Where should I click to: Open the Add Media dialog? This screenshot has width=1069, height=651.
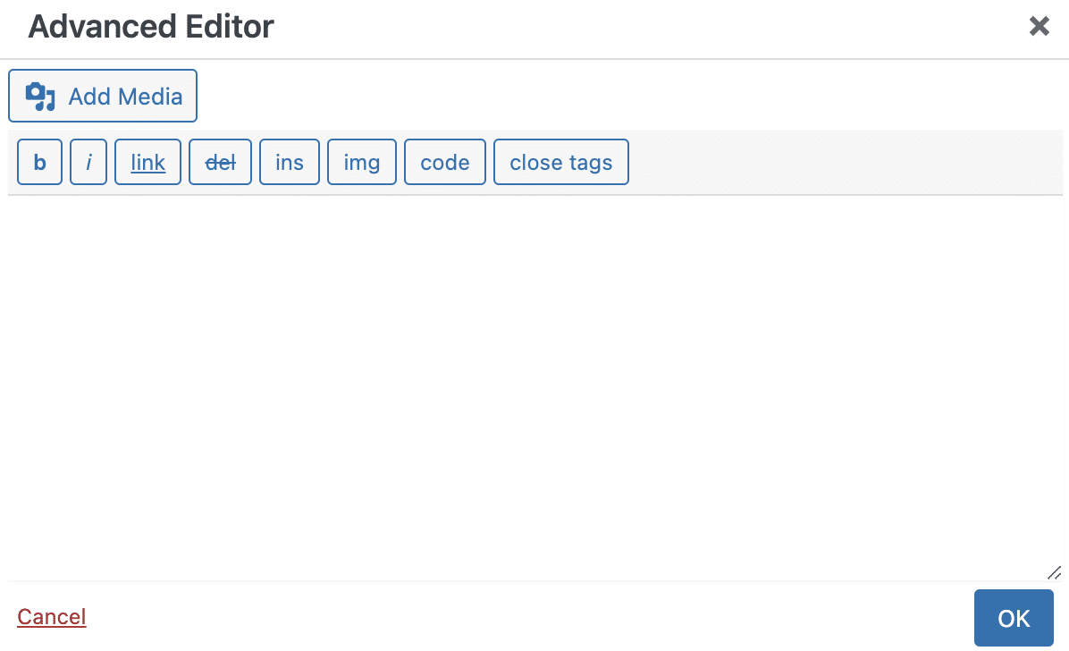click(x=103, y=96)
